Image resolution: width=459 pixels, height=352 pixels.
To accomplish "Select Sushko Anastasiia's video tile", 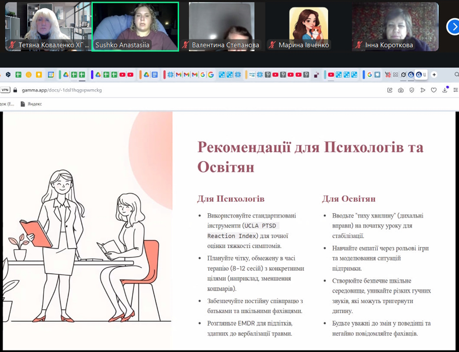I will [x=135, y=26].
